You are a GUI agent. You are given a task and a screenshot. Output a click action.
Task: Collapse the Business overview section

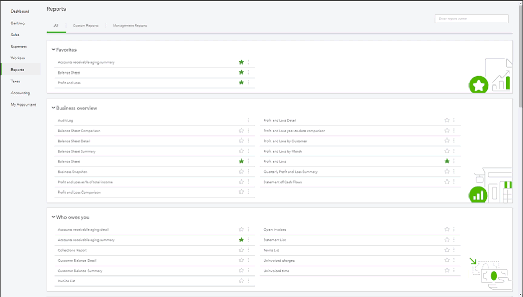(53, 108)
